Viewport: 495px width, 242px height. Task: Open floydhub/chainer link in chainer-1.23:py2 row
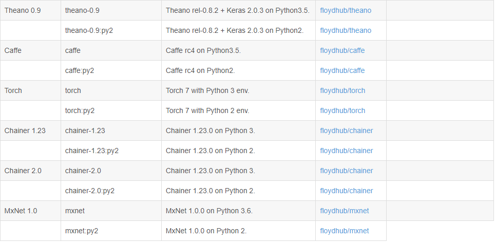pos(346,151)
